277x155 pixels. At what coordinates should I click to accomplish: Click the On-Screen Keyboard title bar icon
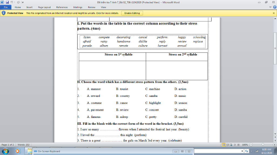tap(35, 151)
